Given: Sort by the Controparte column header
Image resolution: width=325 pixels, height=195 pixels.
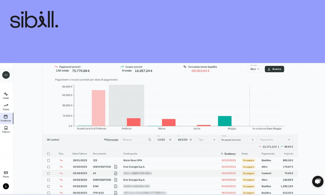Looking at the screenshot, I should point(130,154).
